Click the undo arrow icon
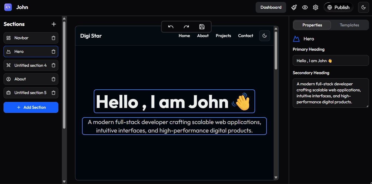The width and height of the screenshot is (372, 184). click(171, 27)
